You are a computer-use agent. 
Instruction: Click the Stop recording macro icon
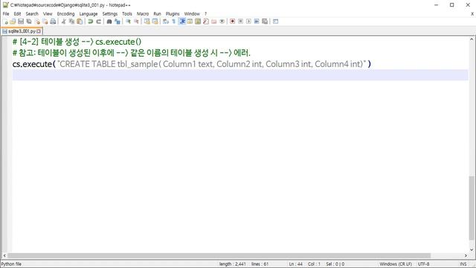click(x=241, y=22)
